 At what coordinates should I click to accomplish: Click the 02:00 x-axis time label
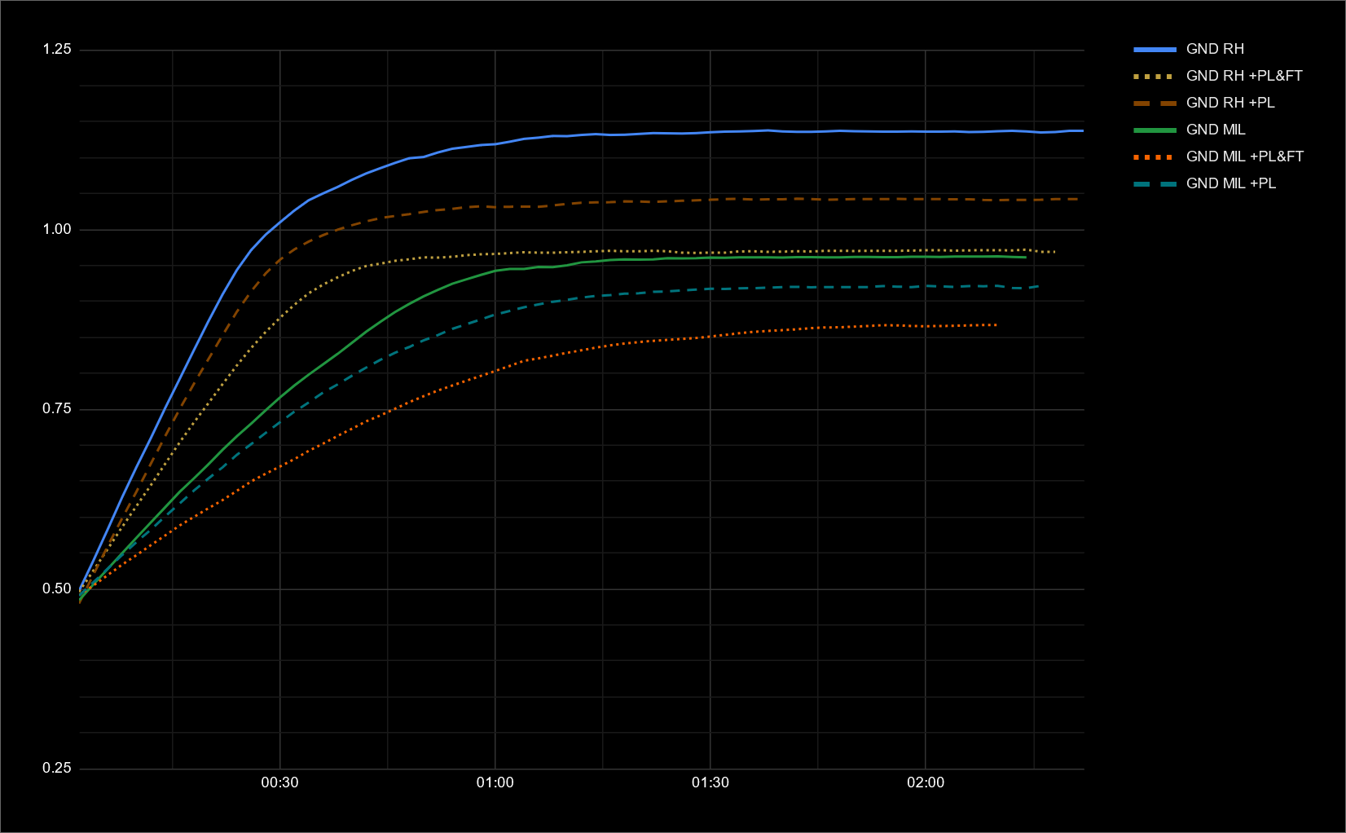[x=926, y=782]
